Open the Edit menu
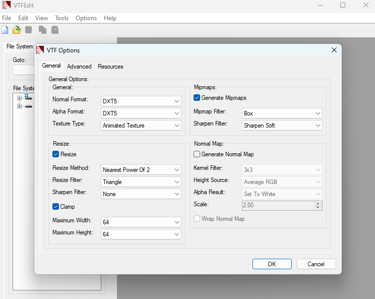 click(x=23, y=18)
